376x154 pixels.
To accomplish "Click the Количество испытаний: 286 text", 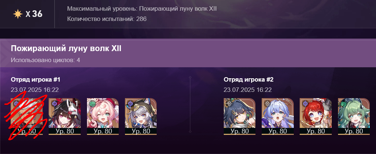I will [107, 19].
